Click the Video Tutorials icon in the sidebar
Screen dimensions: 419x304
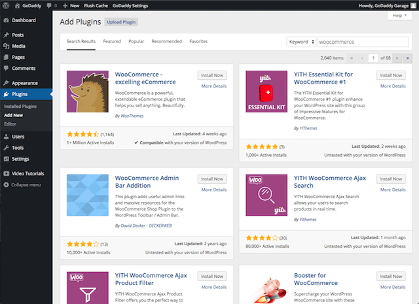point(6,173)
